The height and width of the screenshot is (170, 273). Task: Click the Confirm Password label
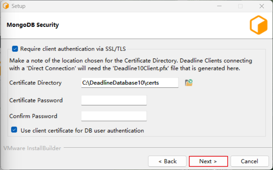pos(33,116)
